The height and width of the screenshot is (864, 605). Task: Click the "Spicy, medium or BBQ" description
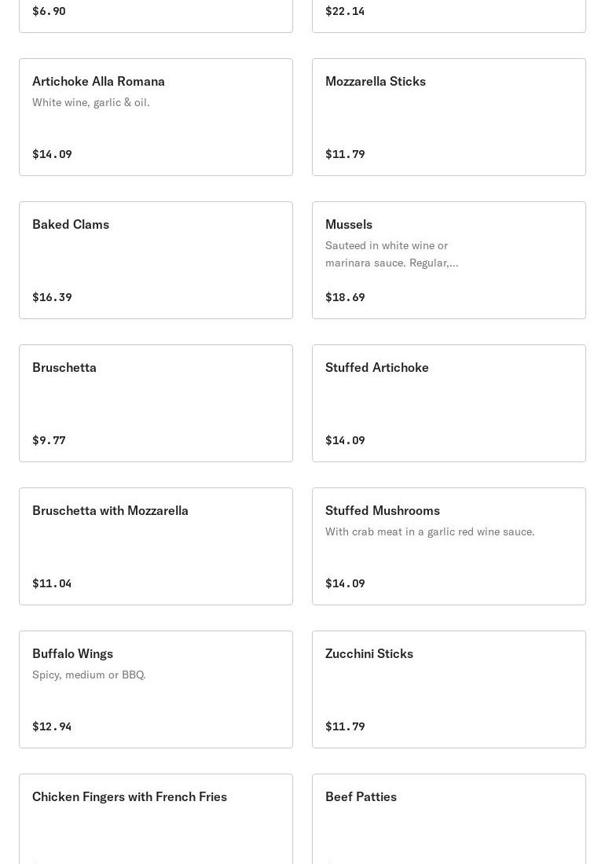tap(89, 675)
